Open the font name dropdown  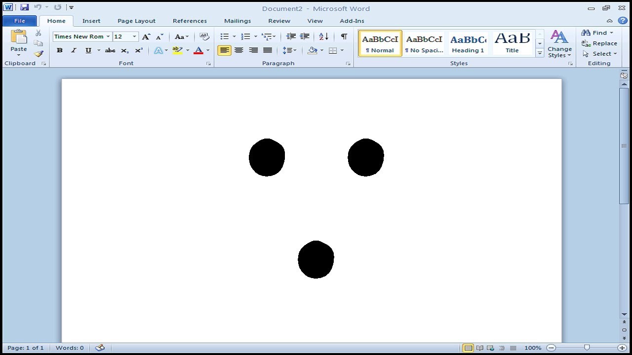point(108,36)
